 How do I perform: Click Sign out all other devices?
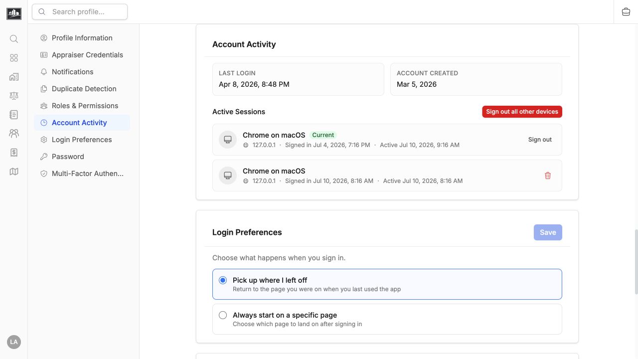(x=522, y=112)
